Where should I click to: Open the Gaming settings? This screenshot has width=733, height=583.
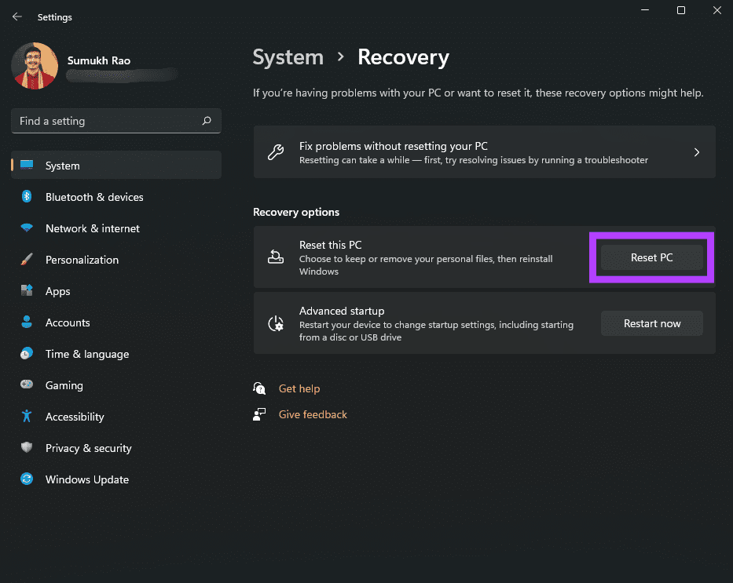point(116,385)
